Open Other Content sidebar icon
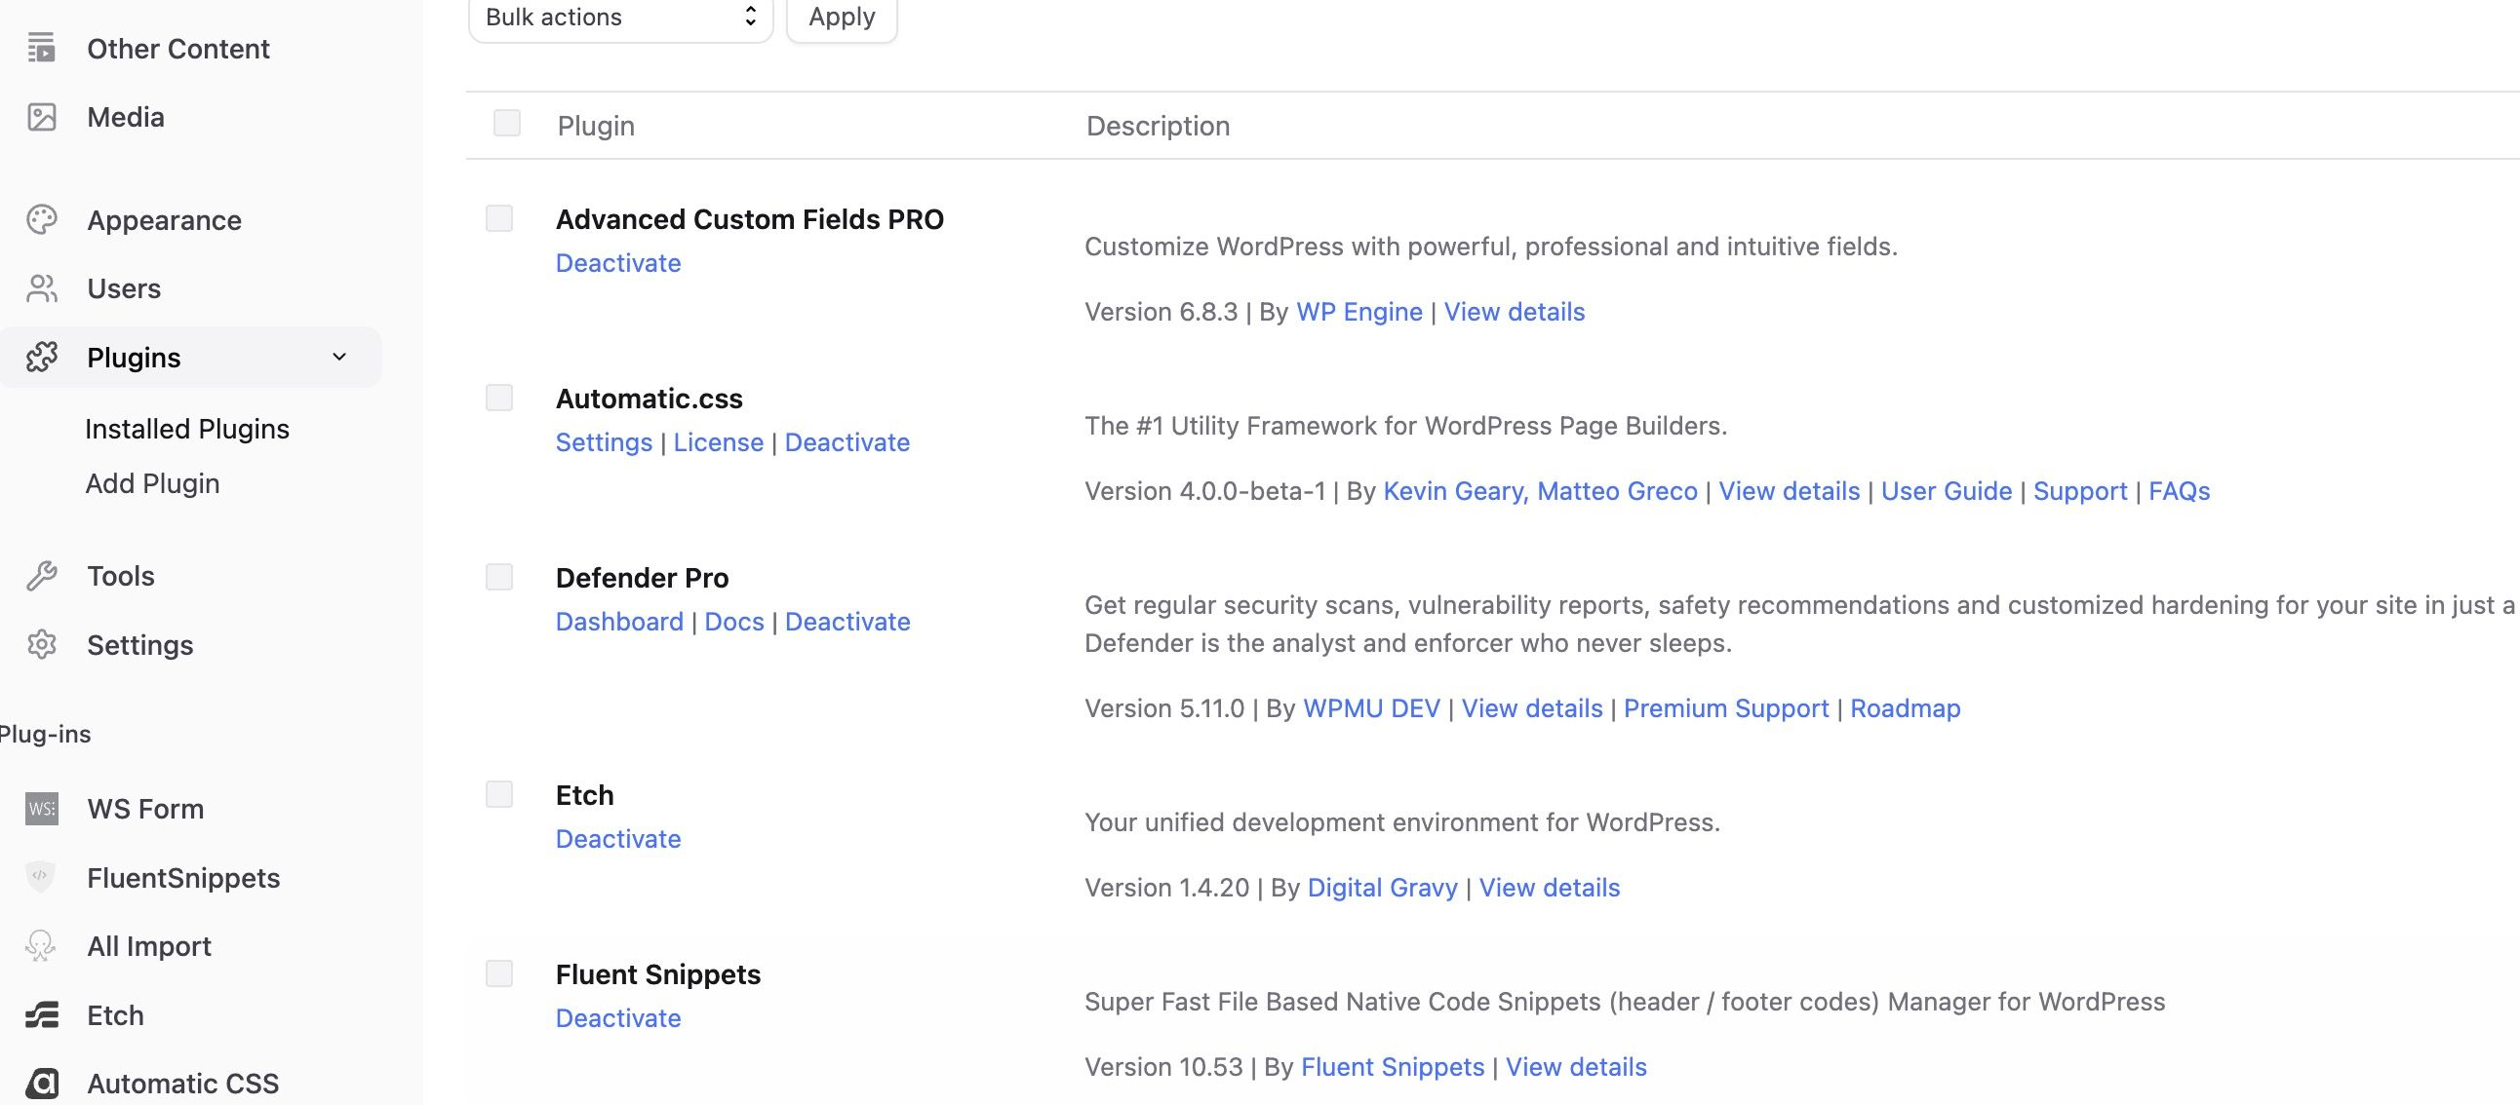This screenshot has height=1105, width=2520. click(41, 48)
